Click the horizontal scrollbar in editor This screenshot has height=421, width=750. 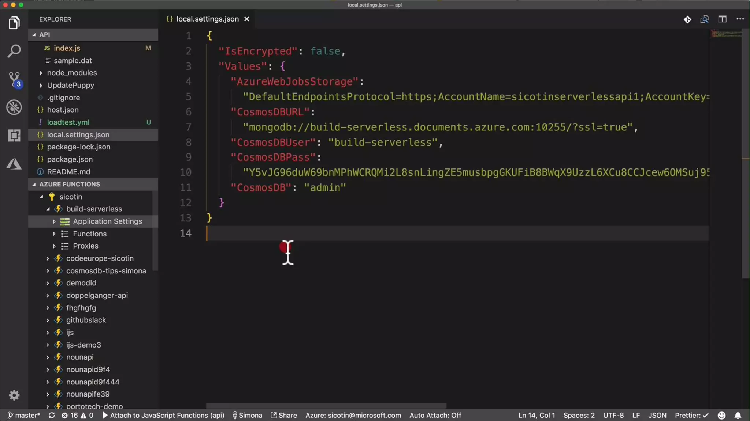click(326, 406)
